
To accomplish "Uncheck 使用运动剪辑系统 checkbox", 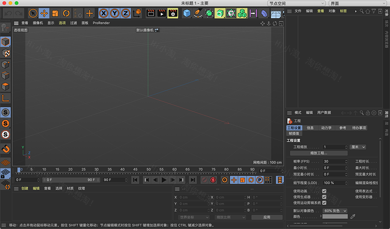I will coord(324,203).
